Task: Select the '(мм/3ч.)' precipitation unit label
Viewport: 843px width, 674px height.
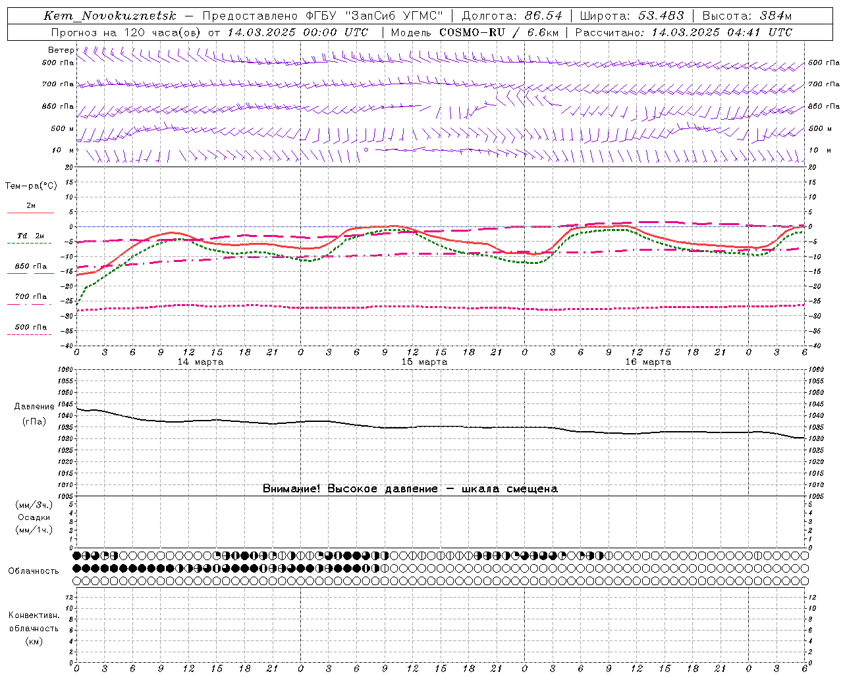Action: (34, 505)
